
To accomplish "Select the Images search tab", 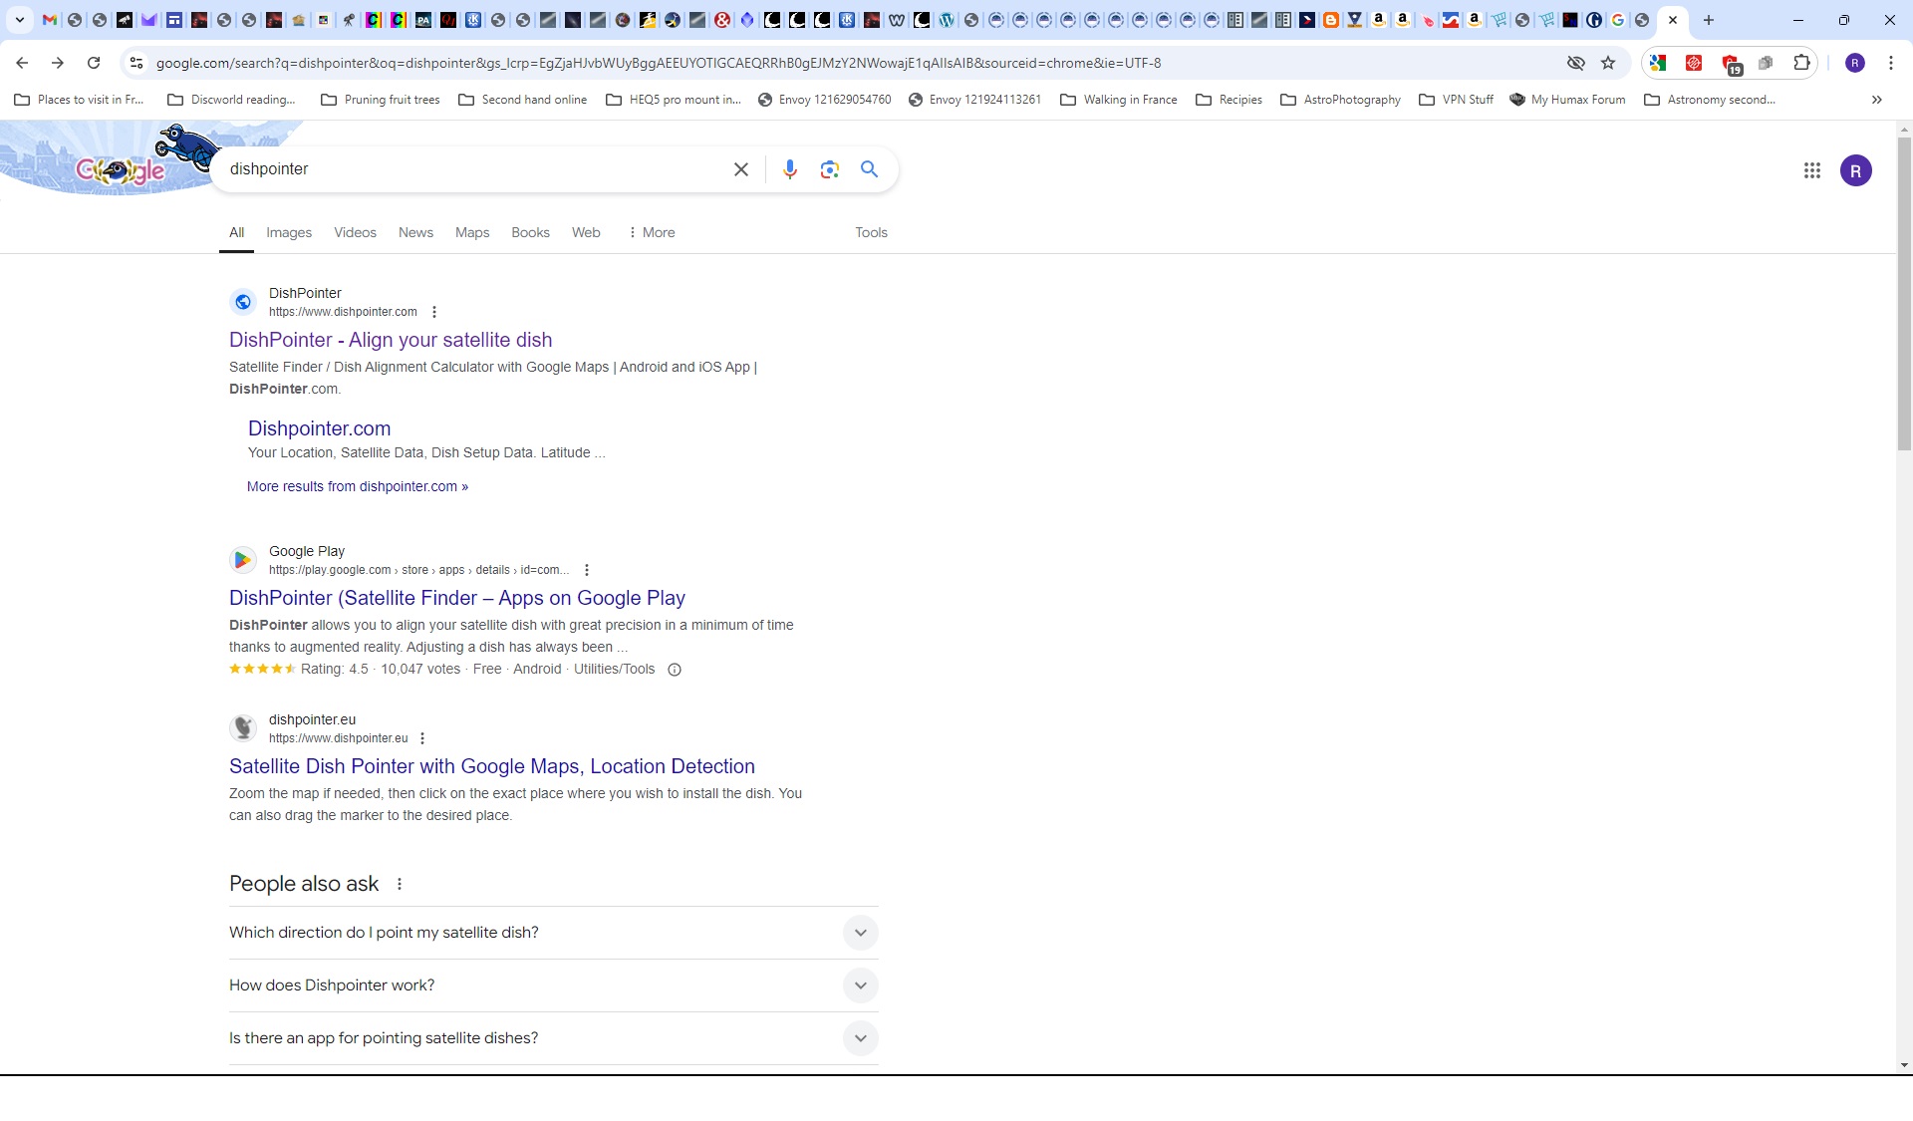I will (x=289, y=232).
